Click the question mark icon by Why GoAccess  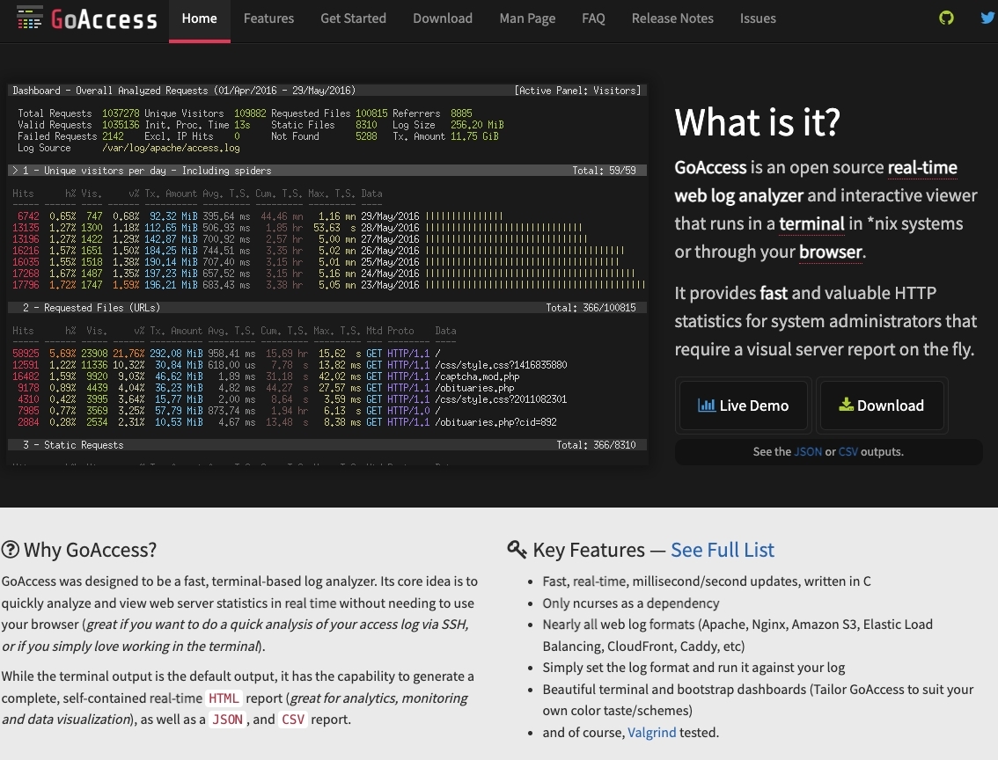11,550
